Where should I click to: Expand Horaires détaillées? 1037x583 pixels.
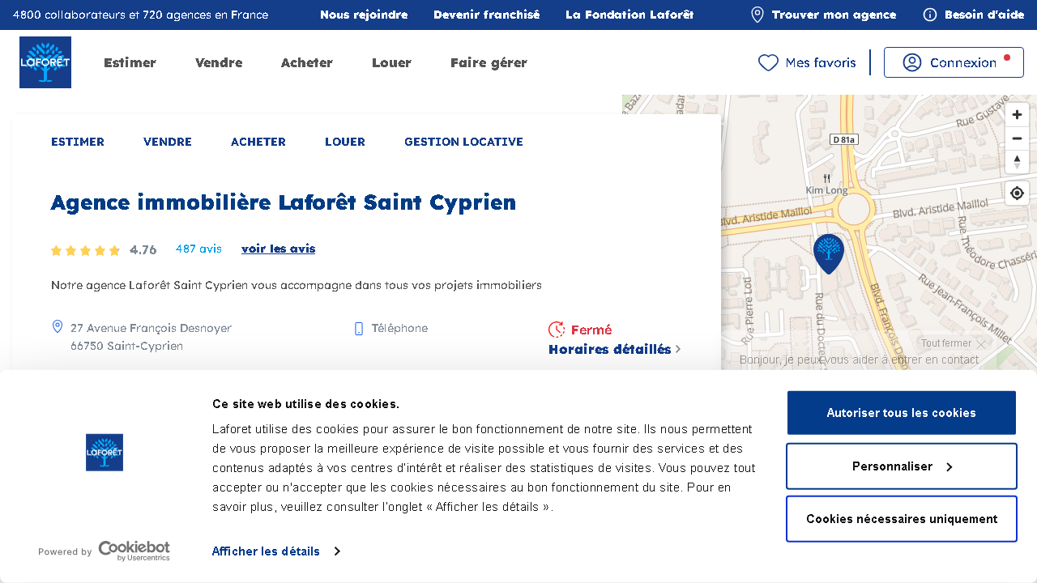pos(615,349)
